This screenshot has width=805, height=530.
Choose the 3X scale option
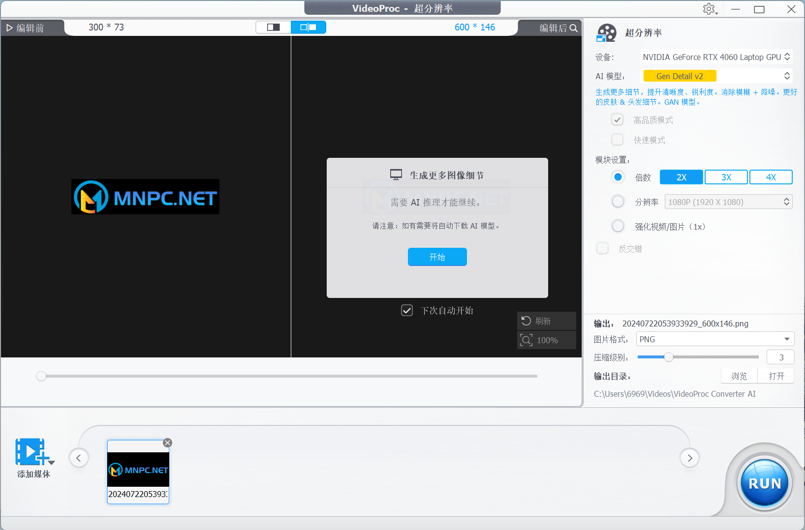pyautogui.click(x=726, y=177)
